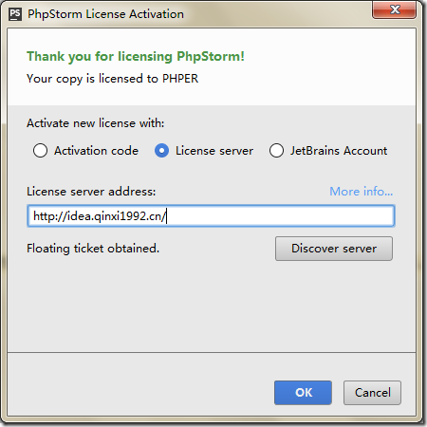Confirm activation with the OK button

pyautogui.click(x=303, y=393)
